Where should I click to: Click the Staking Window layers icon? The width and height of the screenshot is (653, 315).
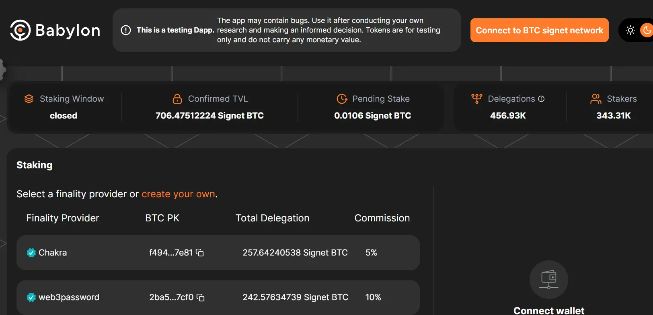coord(29,99)
